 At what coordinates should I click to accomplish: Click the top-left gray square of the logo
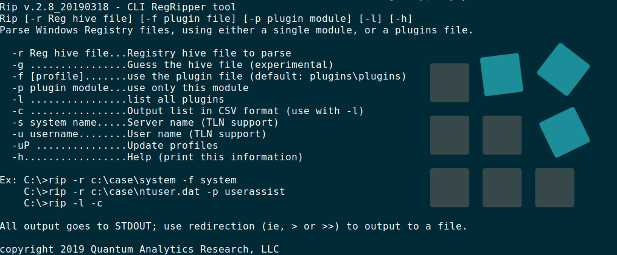(450, 83)
